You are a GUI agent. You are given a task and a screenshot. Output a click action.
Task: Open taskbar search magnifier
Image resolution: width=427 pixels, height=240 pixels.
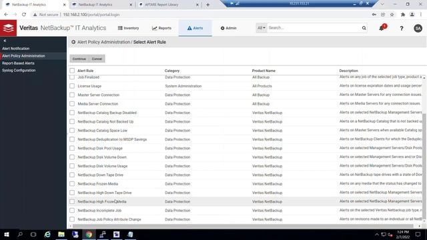20,234
